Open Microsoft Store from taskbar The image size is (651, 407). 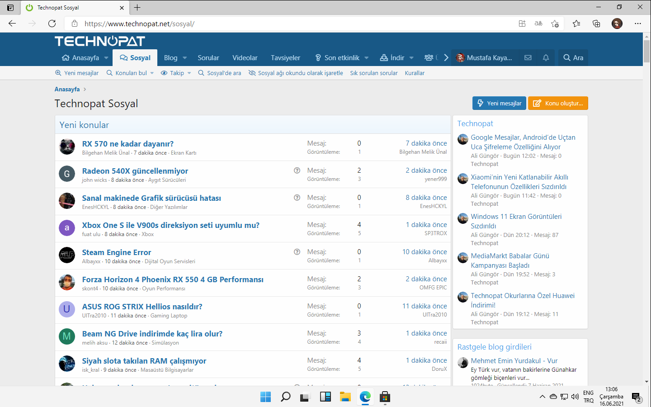(385, 397)
